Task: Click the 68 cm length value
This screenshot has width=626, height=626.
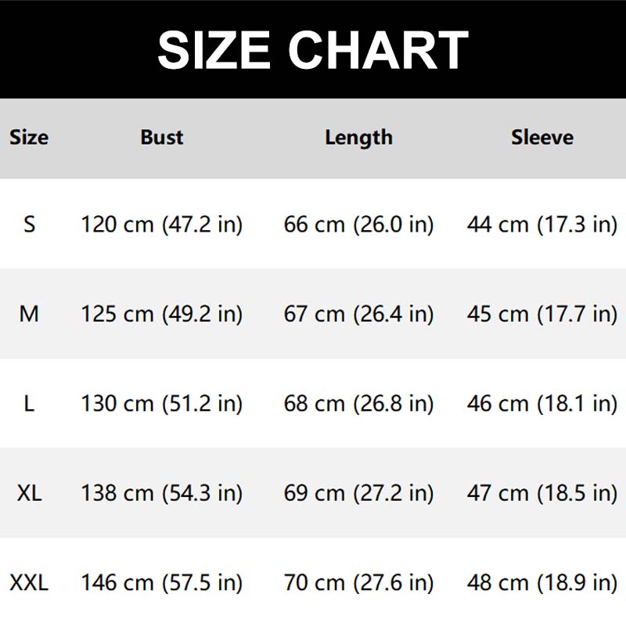Action: click(358, 404)
